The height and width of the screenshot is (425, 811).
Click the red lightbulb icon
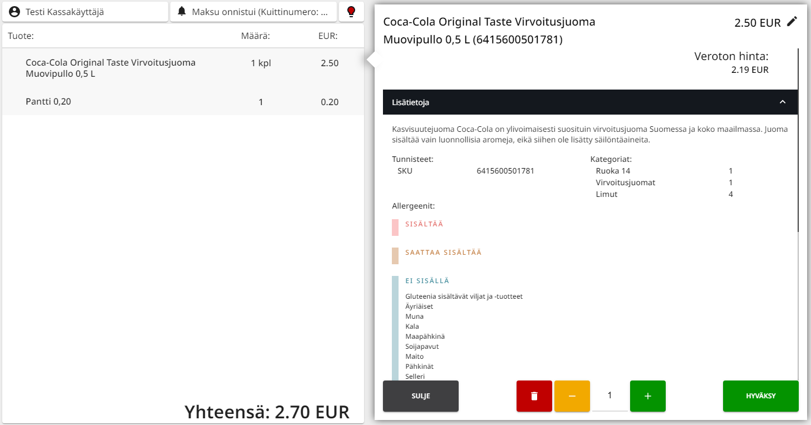(351, 12)
